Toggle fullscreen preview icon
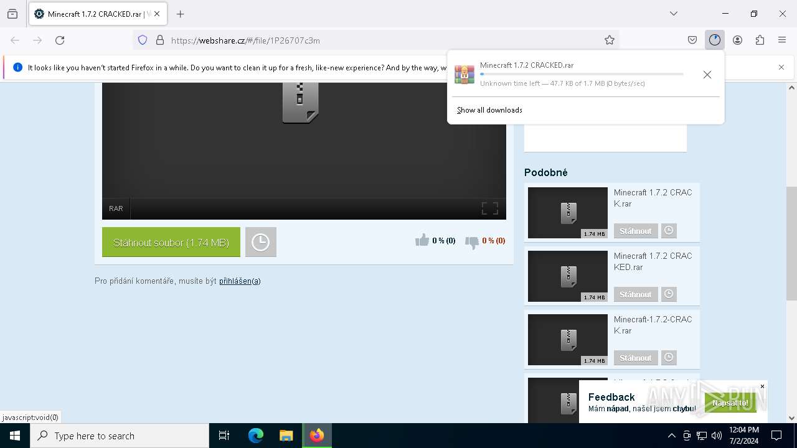Image resolution: width=797 pixels, height=448 pixels. pos(490,208)
